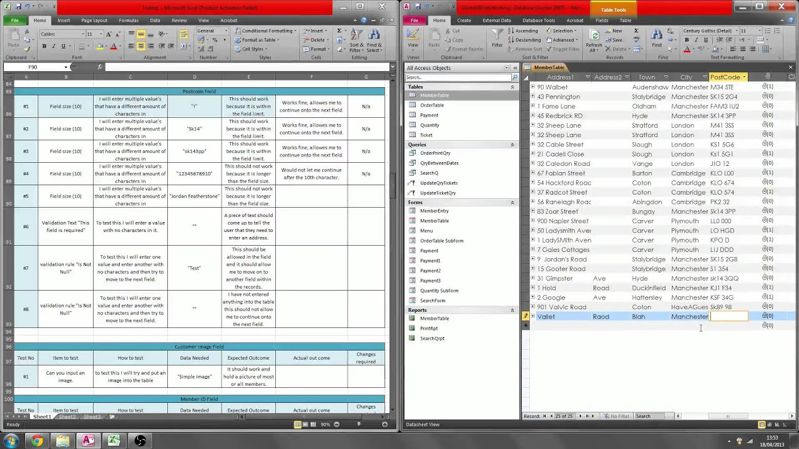Click Excel's Wrap Text icon

click(x=184, y=34)
